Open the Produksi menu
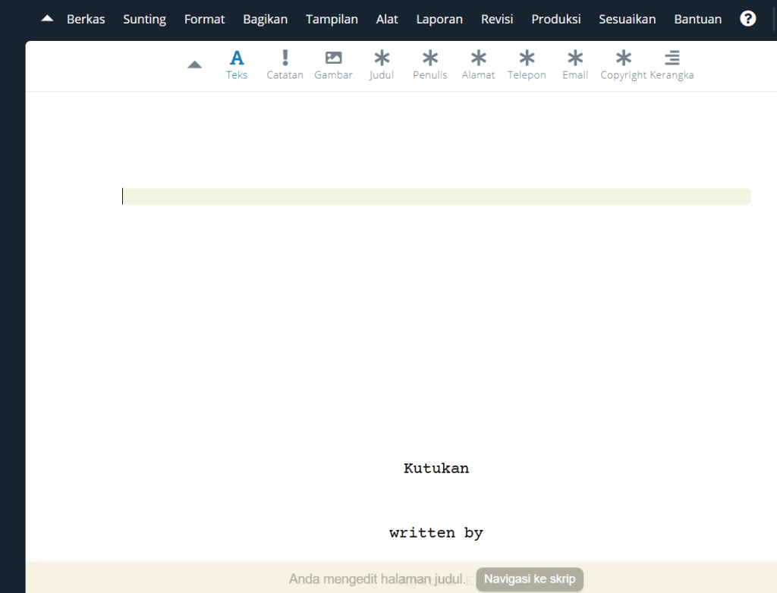 555,19
